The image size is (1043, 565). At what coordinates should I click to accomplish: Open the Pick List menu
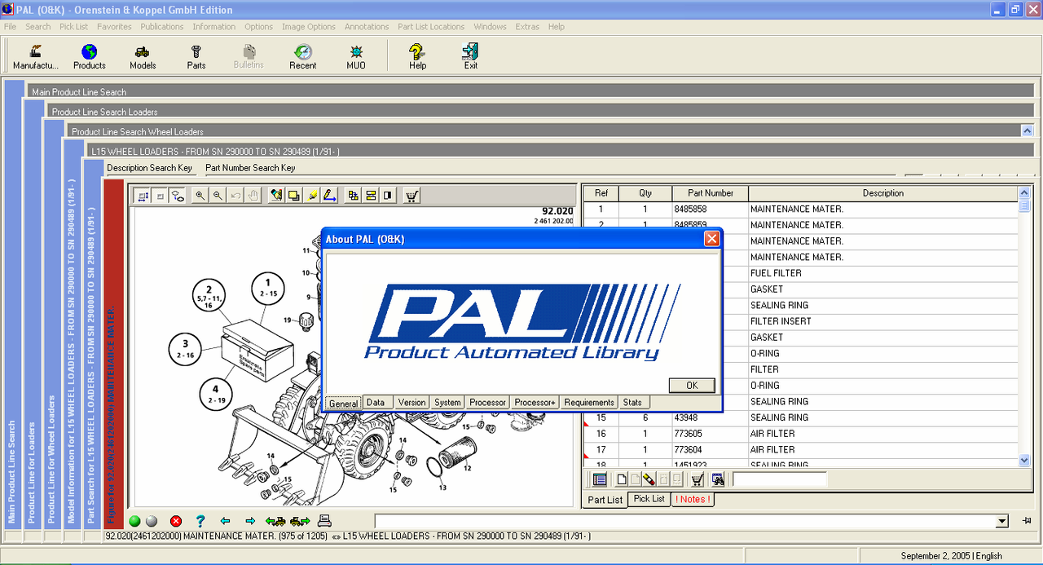coord(74,27)
